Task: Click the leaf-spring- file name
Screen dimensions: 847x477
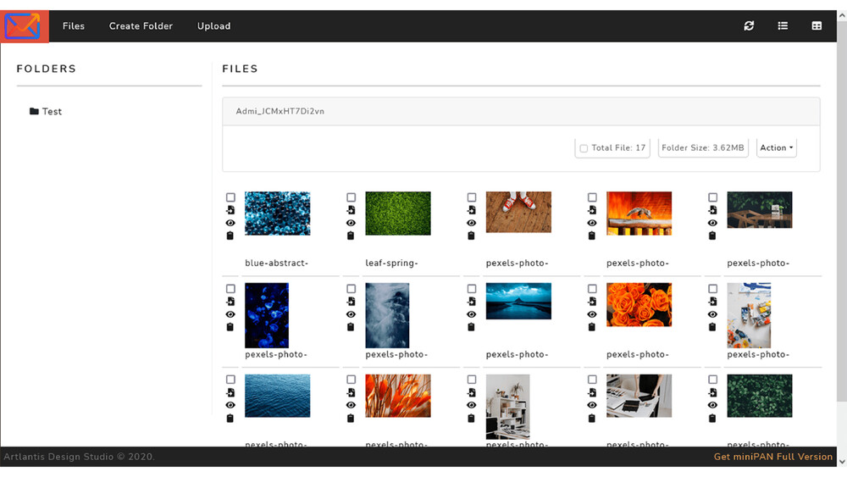Action: point(391,263)
